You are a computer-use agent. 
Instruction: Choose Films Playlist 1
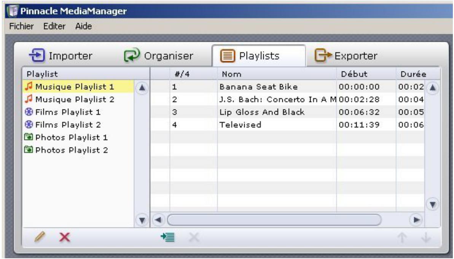tap(78, 112)
